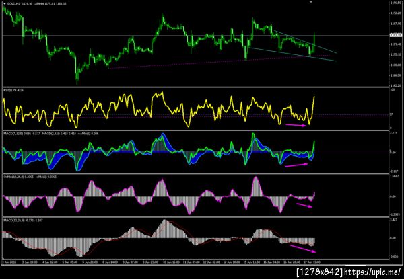Image resolution: width=404 pixels, height=279 pixels.
Task: Click the 17 Jun 13:00 time axis label
Action: (x=312, y=262)
